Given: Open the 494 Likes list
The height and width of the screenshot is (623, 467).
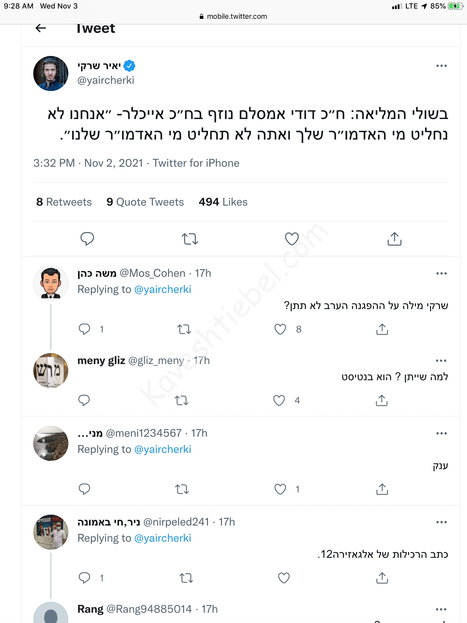Looking at the screenshot, I should pos(223,202).
